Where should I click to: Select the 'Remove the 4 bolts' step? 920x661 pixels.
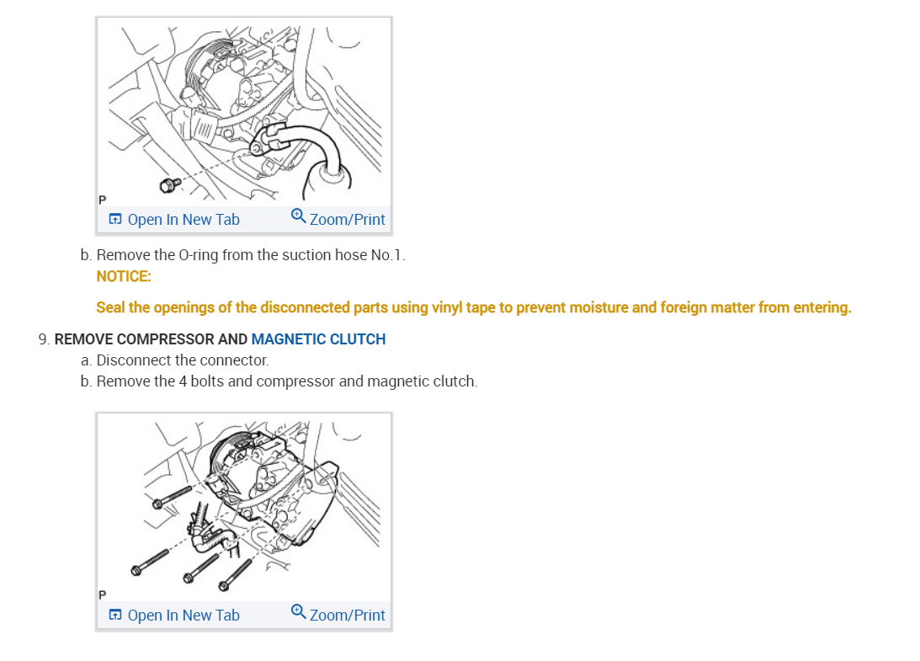287,381
